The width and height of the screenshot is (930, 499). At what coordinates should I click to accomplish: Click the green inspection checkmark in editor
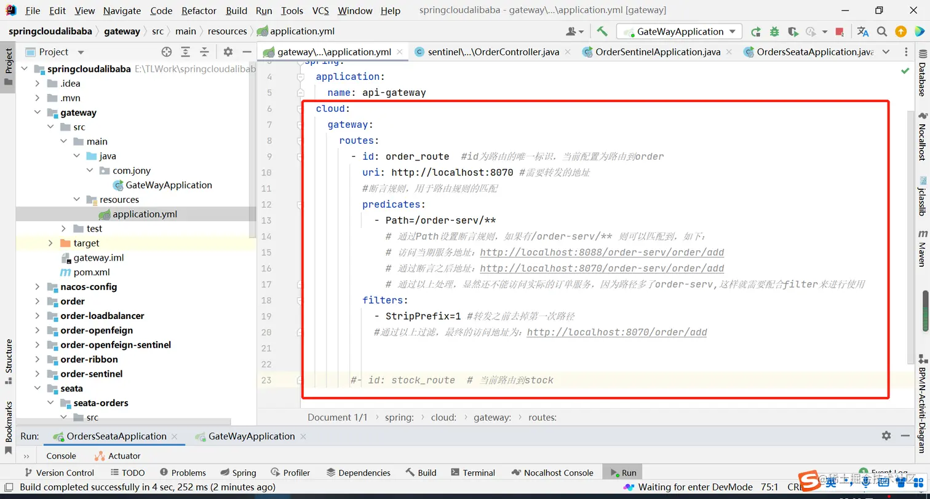[x=905, y=71]
